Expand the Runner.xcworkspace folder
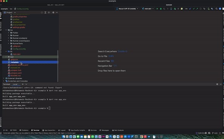 click(x=8, y=41)
